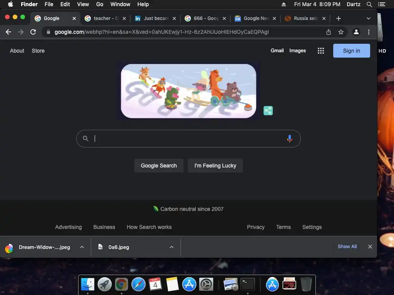Click the padlock site info icon

(x=48, y=32)
